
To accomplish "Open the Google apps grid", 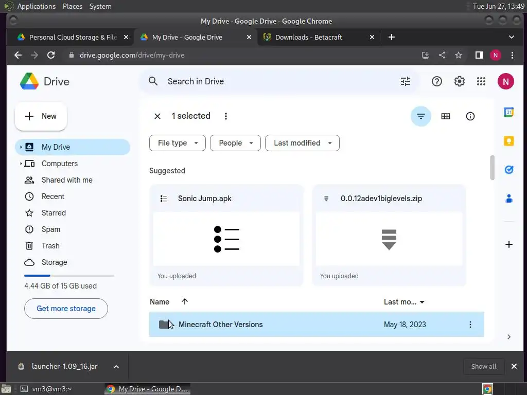I will tap(481, 81).
